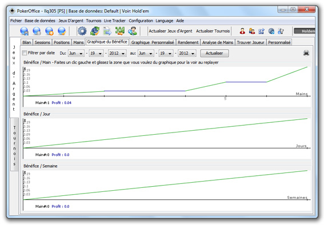
Task: Switch to the Graphique Personnalisé tab
Action: [153, 42]
